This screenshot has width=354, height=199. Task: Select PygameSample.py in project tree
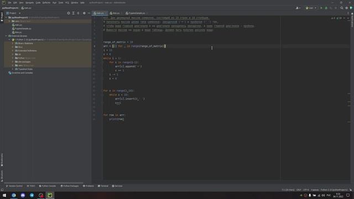click(x=22, y=29)
